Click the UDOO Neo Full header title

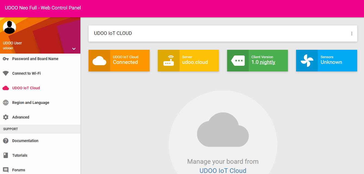pos(43,8)
